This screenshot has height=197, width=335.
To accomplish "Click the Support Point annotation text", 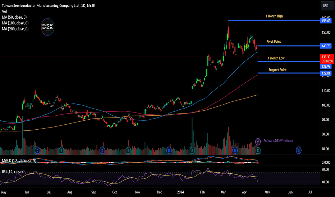I will pos(277,70).
